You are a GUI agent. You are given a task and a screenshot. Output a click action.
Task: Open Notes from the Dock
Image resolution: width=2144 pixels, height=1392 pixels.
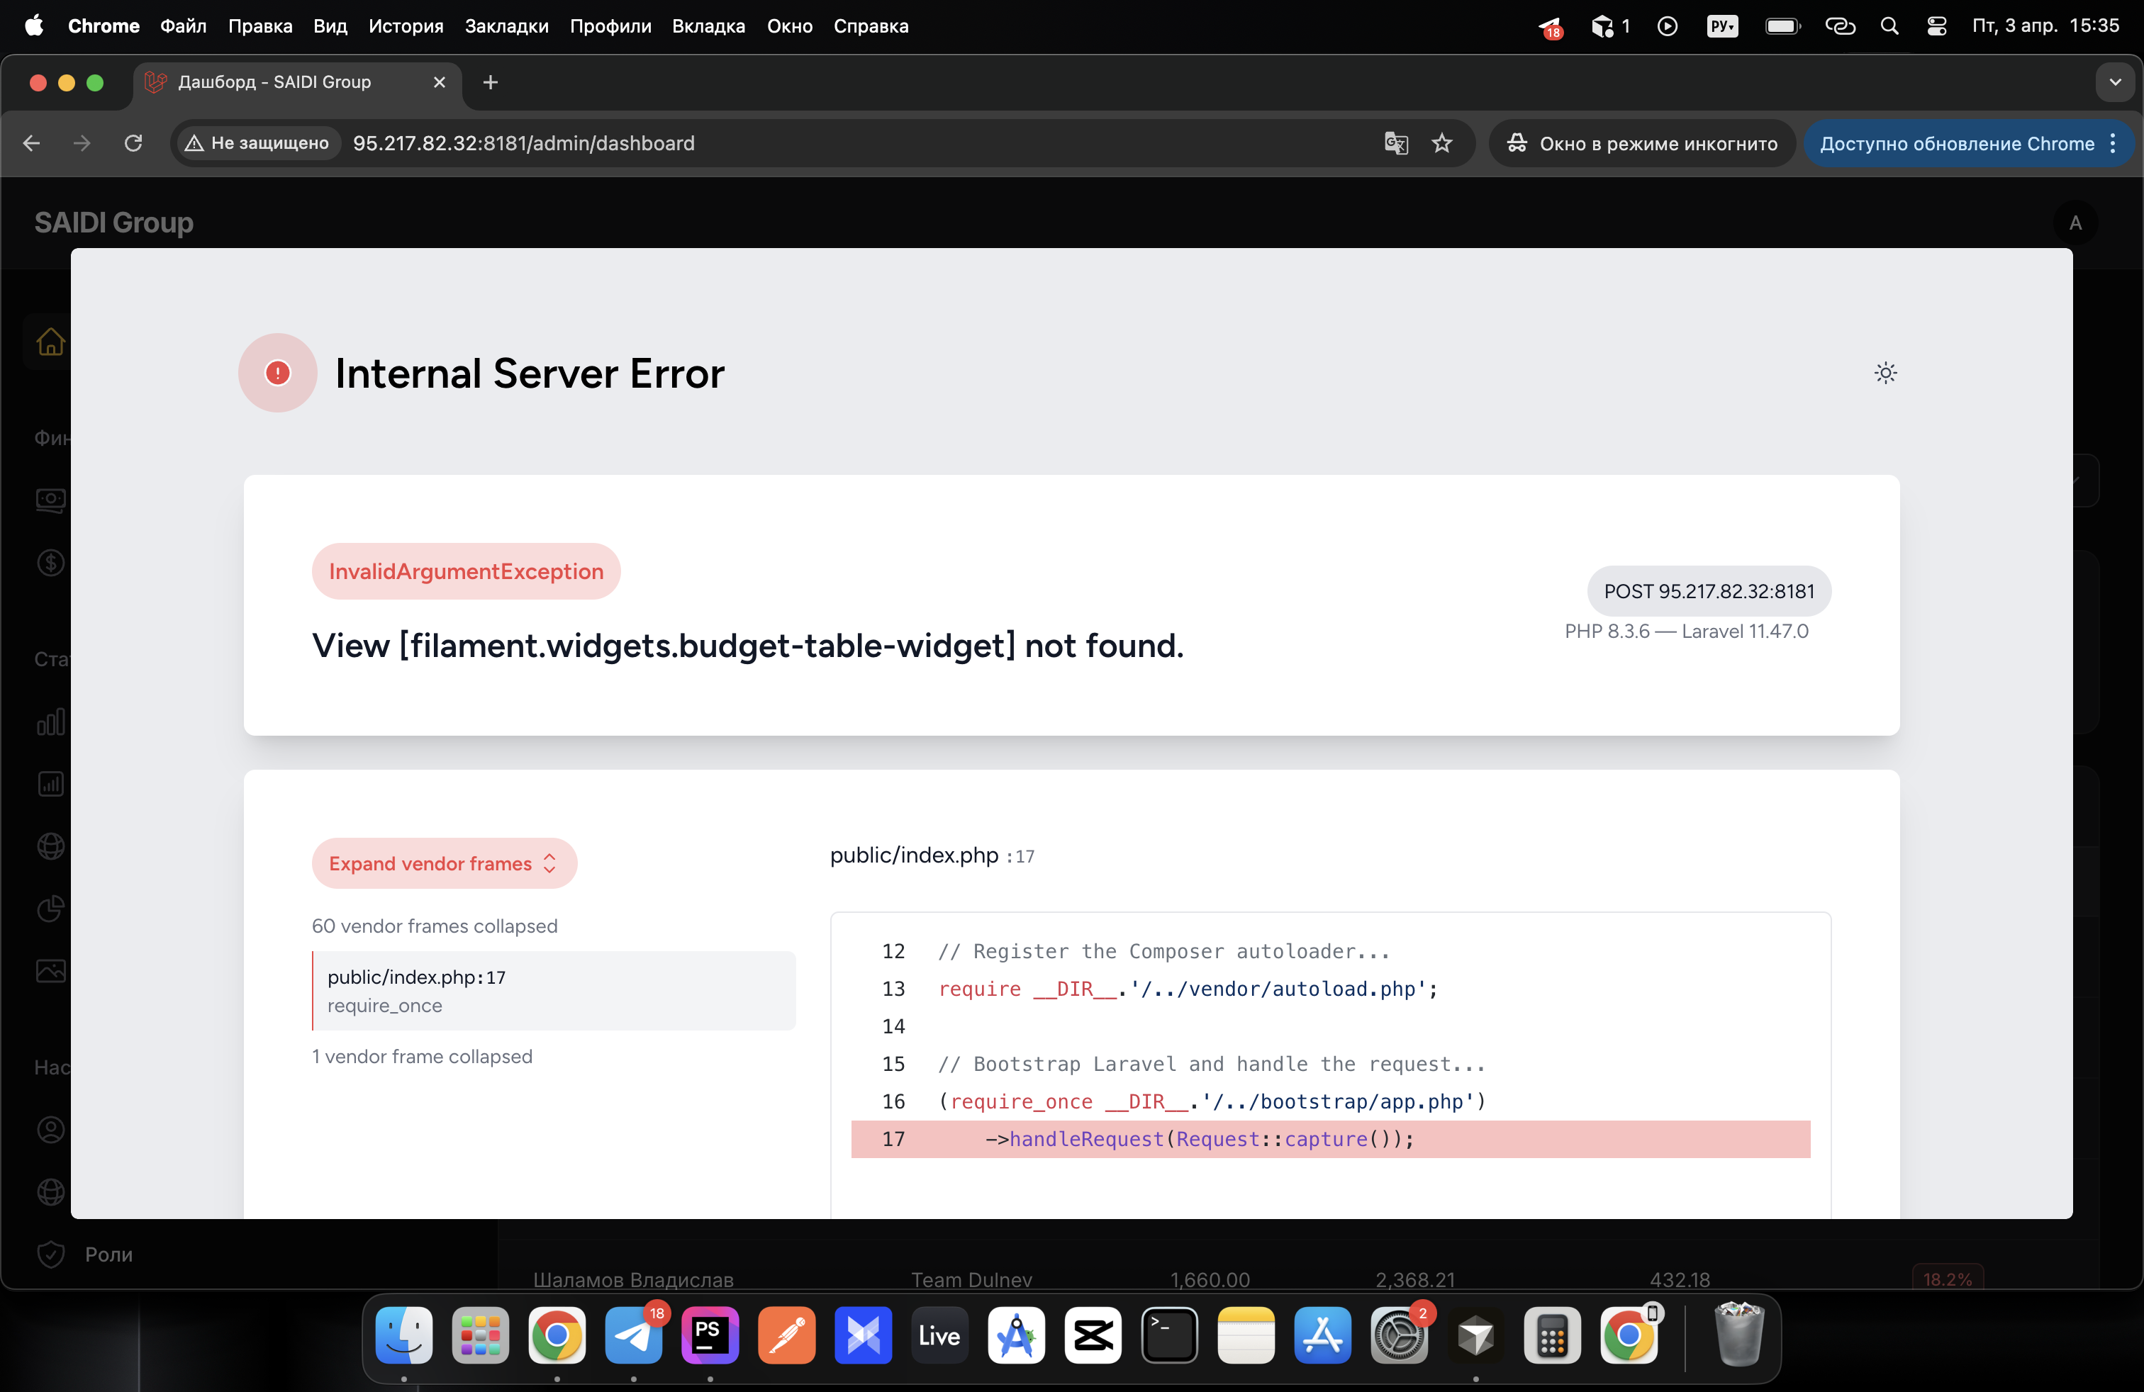pos(1246,1335)
